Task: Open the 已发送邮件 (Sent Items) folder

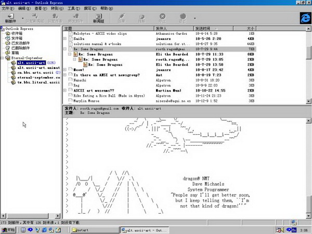Action: tap(21, 43)
